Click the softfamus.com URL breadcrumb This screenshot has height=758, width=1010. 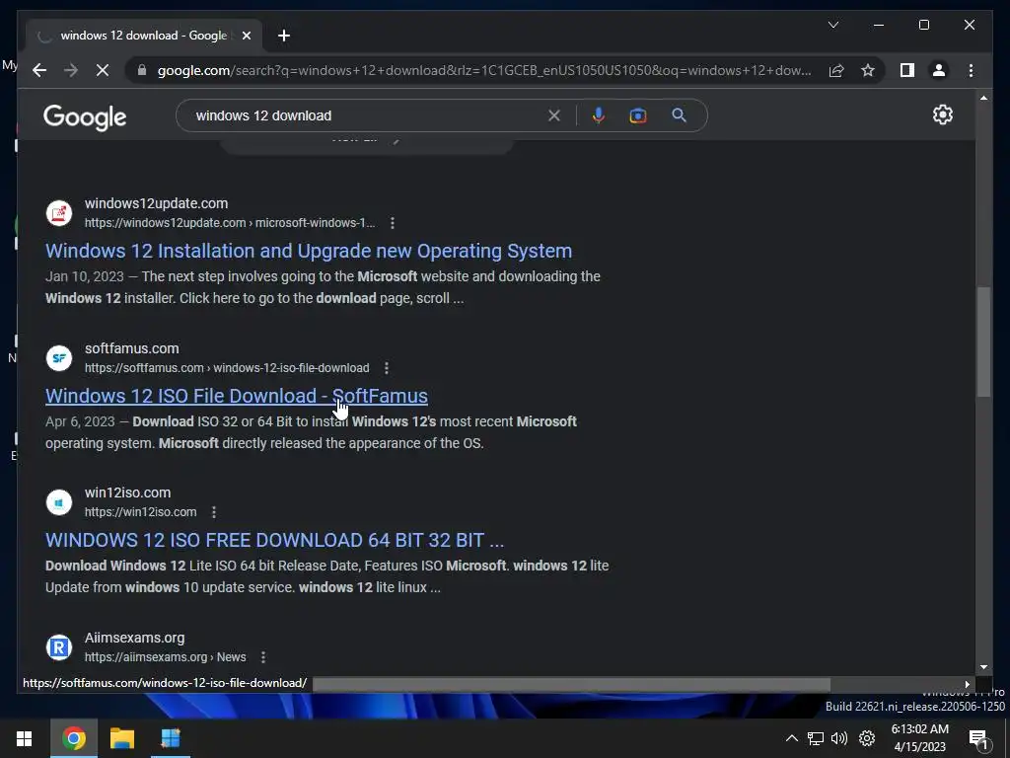[227, 368]
